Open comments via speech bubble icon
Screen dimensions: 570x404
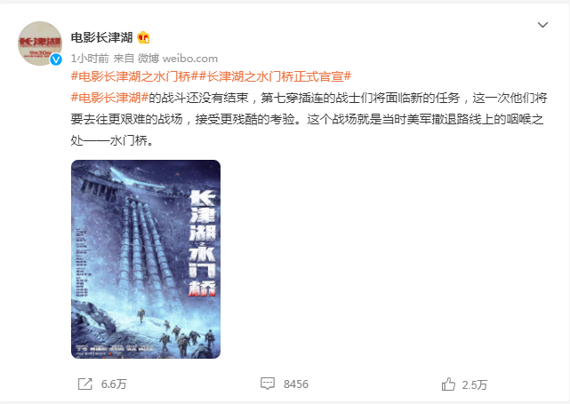[x=267, y=384]
